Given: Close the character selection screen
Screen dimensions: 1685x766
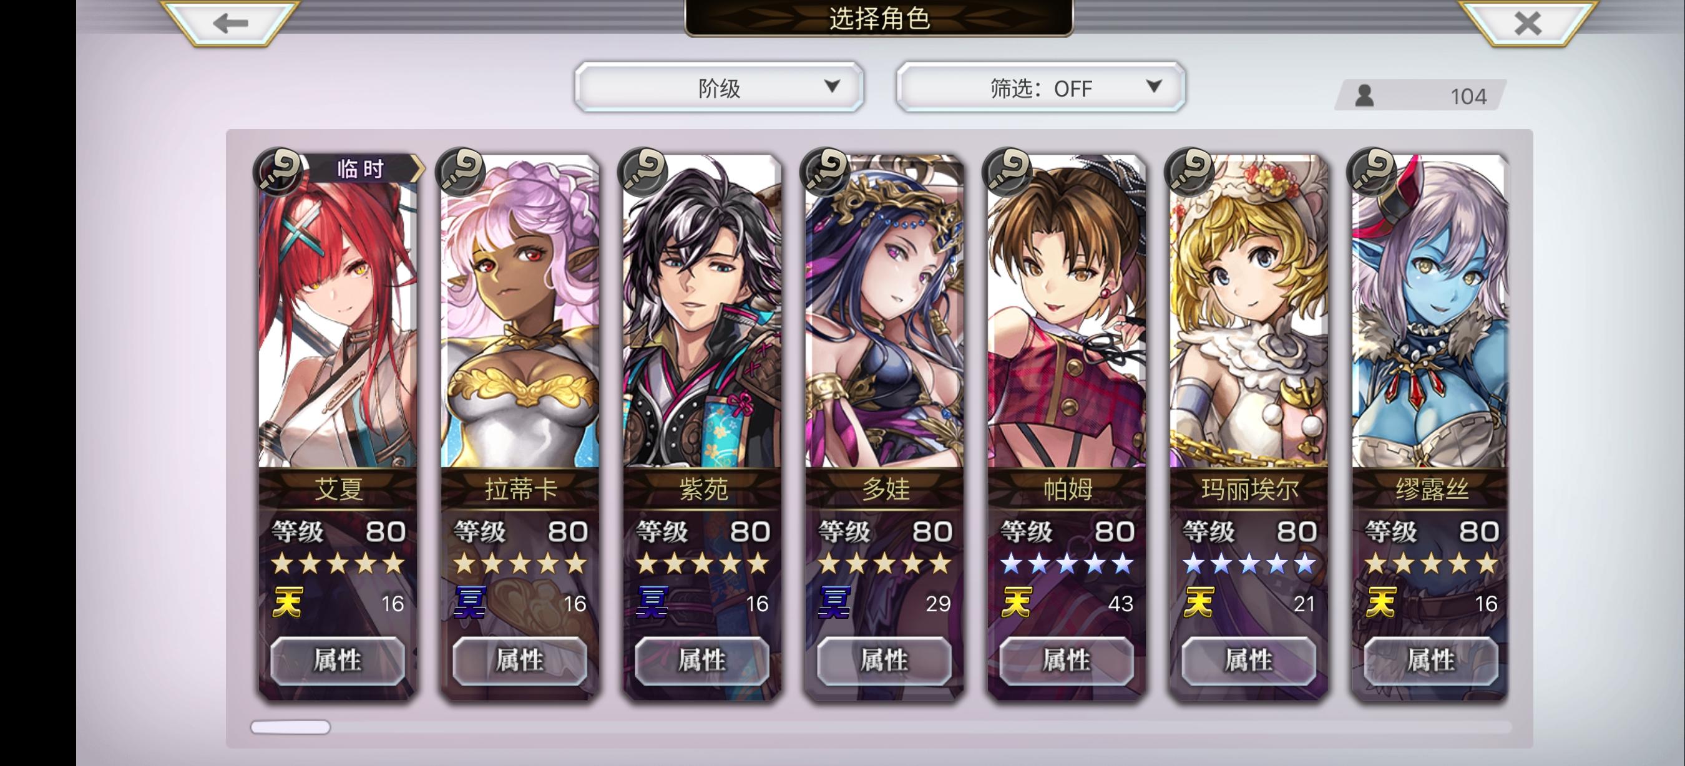Looking at the screenshot, I should coord(1527,23).
